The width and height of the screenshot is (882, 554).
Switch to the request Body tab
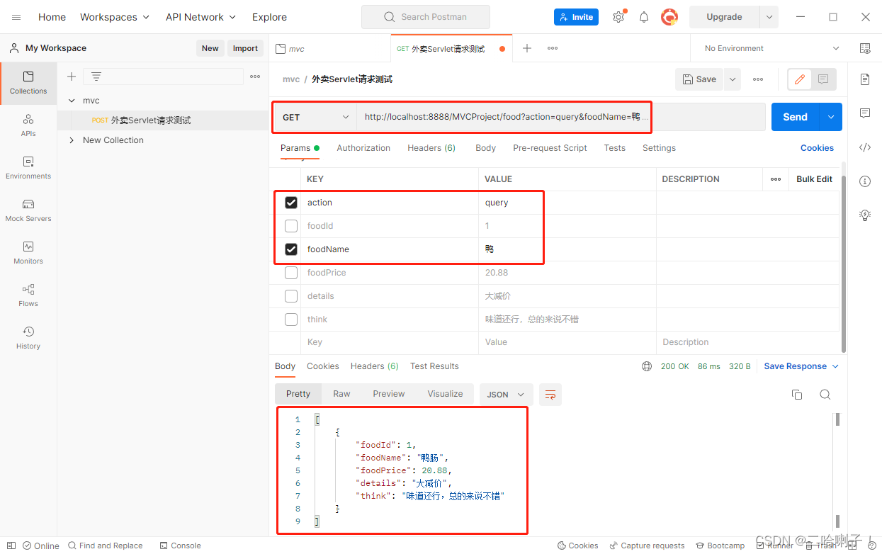point(485,148)
